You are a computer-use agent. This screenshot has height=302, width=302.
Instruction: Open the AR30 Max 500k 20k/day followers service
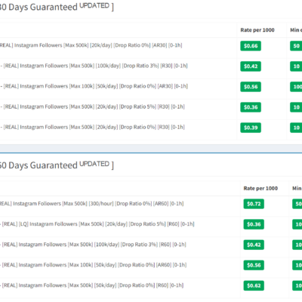click(91, 45)
